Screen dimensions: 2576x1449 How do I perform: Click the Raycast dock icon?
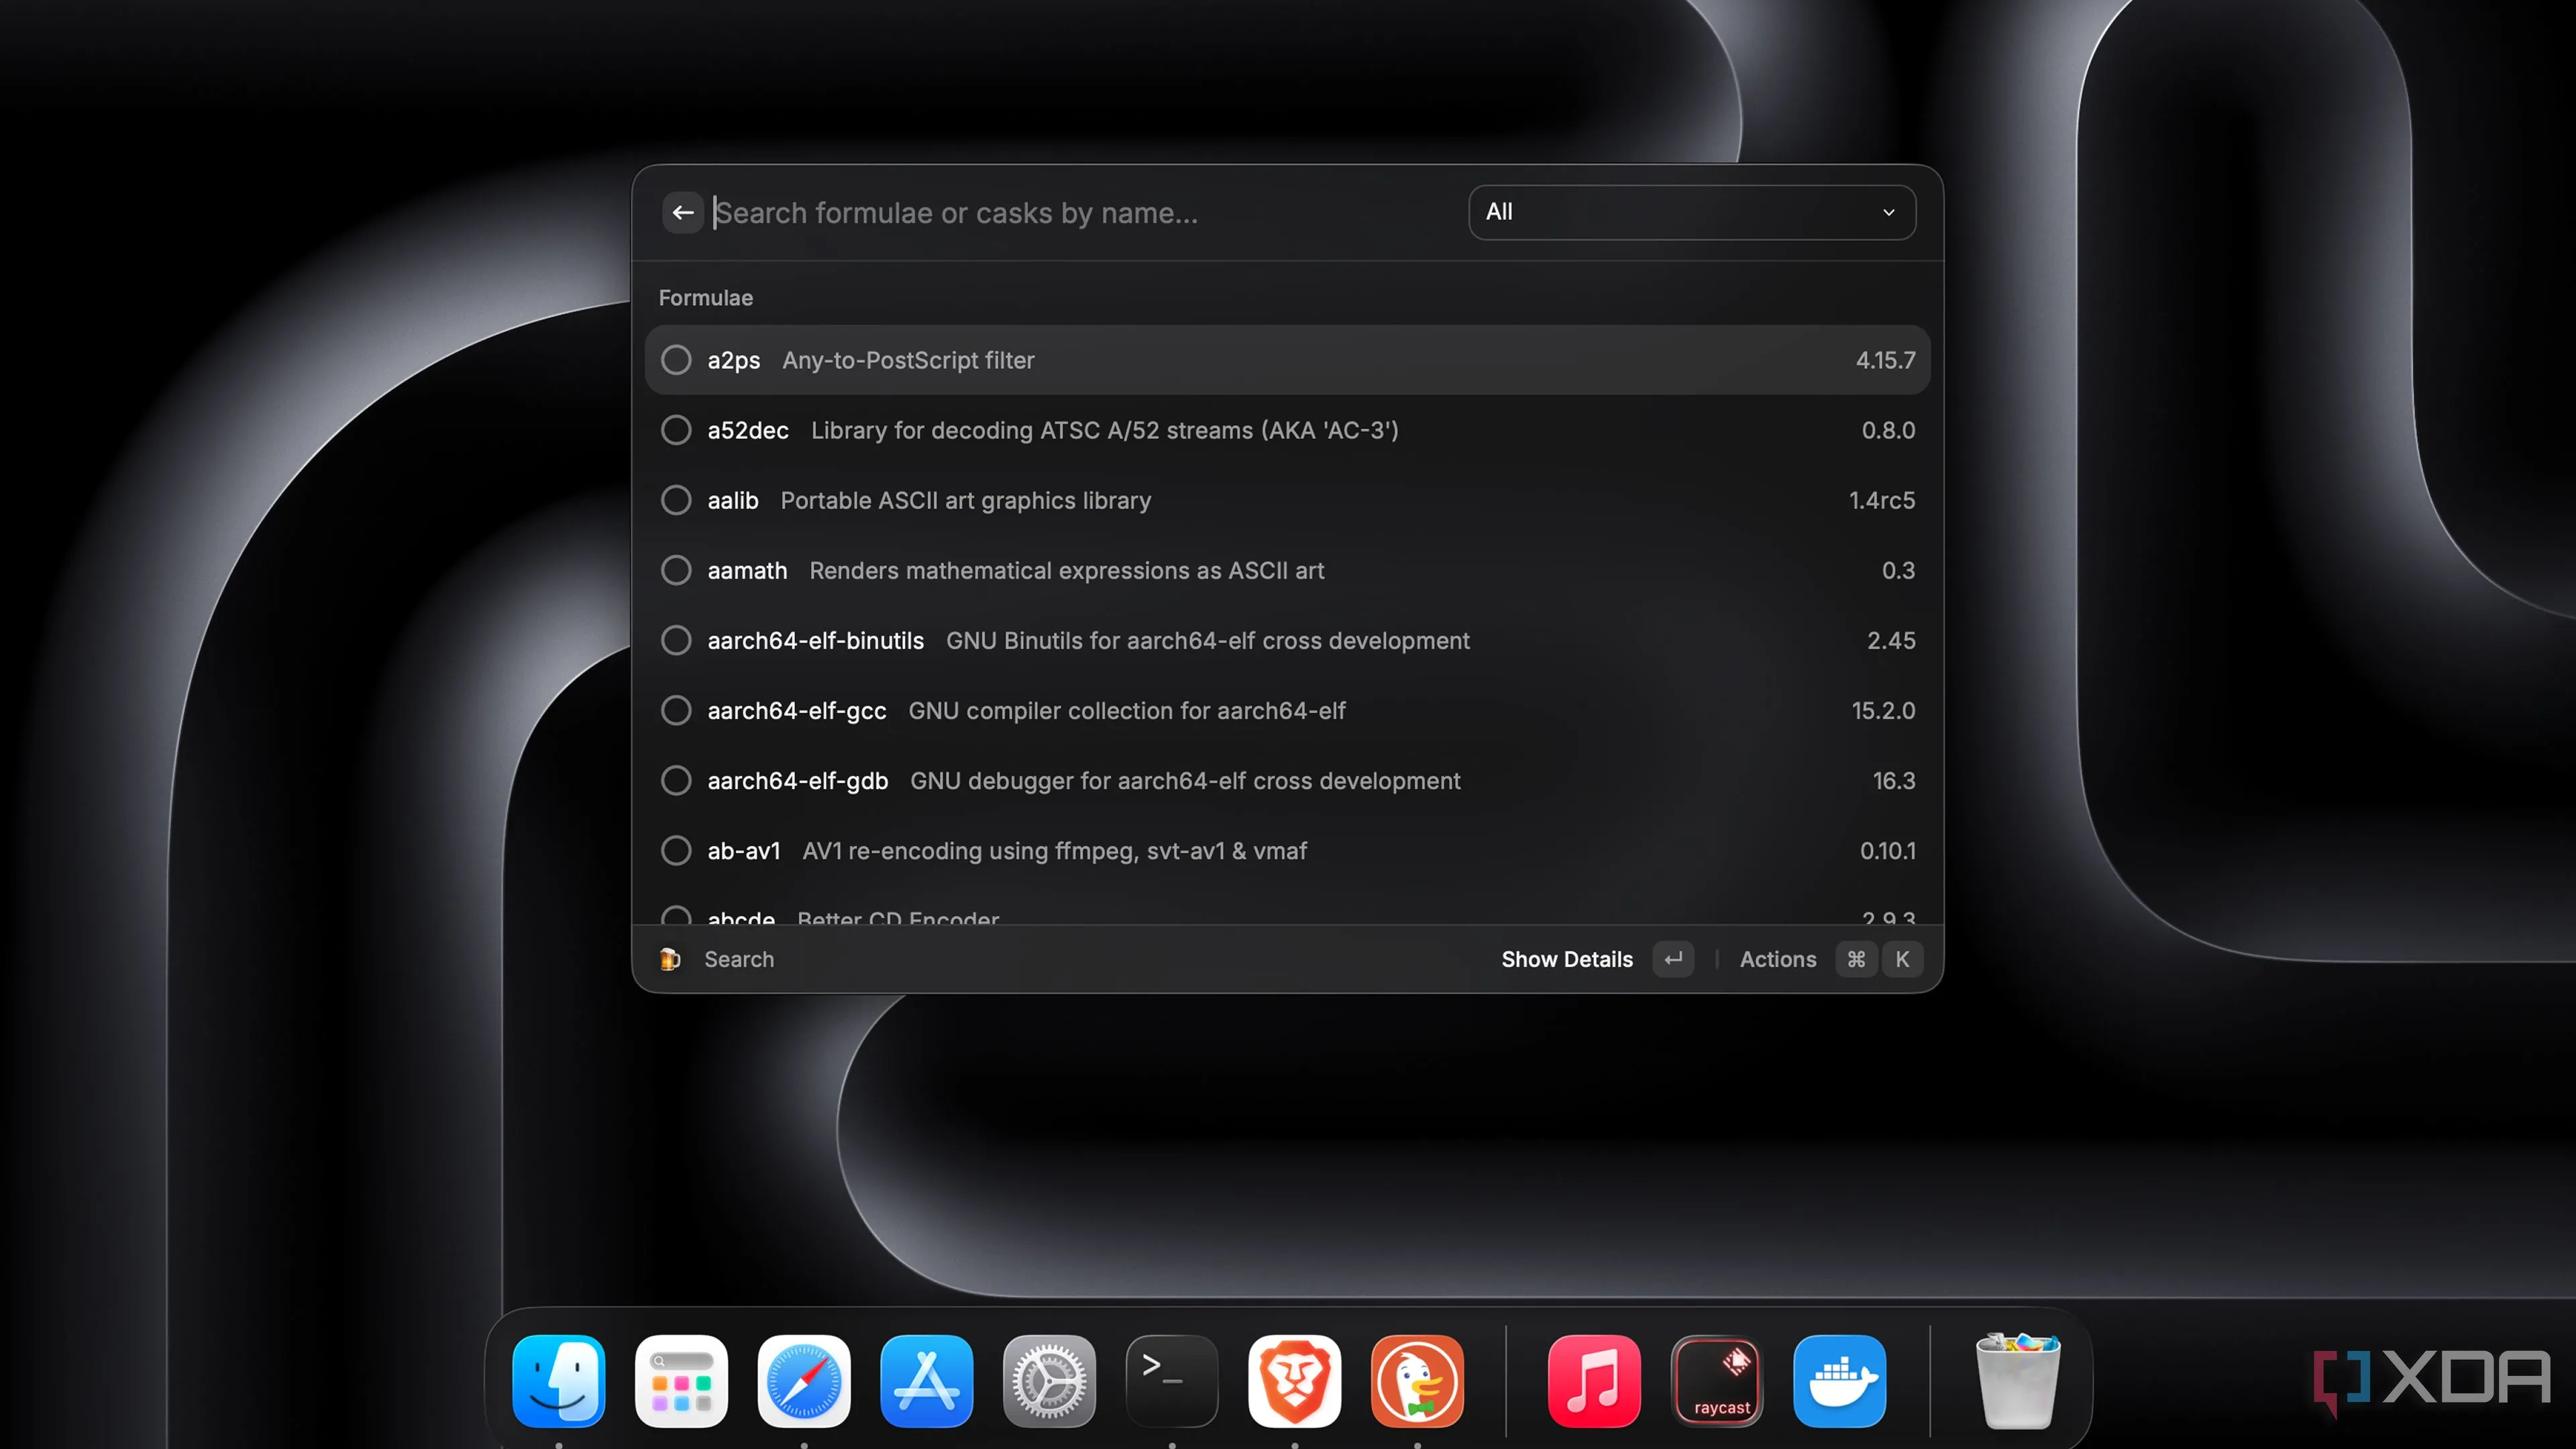click(x=1717, y=1381)
